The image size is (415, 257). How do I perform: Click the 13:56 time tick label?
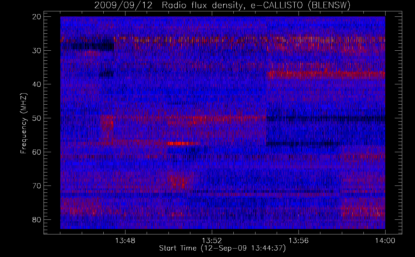[x=299, y=241]
